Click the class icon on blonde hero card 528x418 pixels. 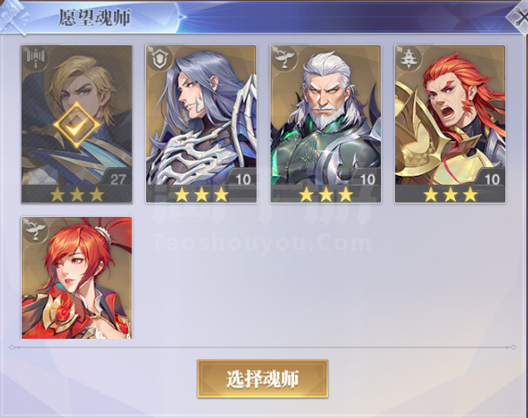36,58
